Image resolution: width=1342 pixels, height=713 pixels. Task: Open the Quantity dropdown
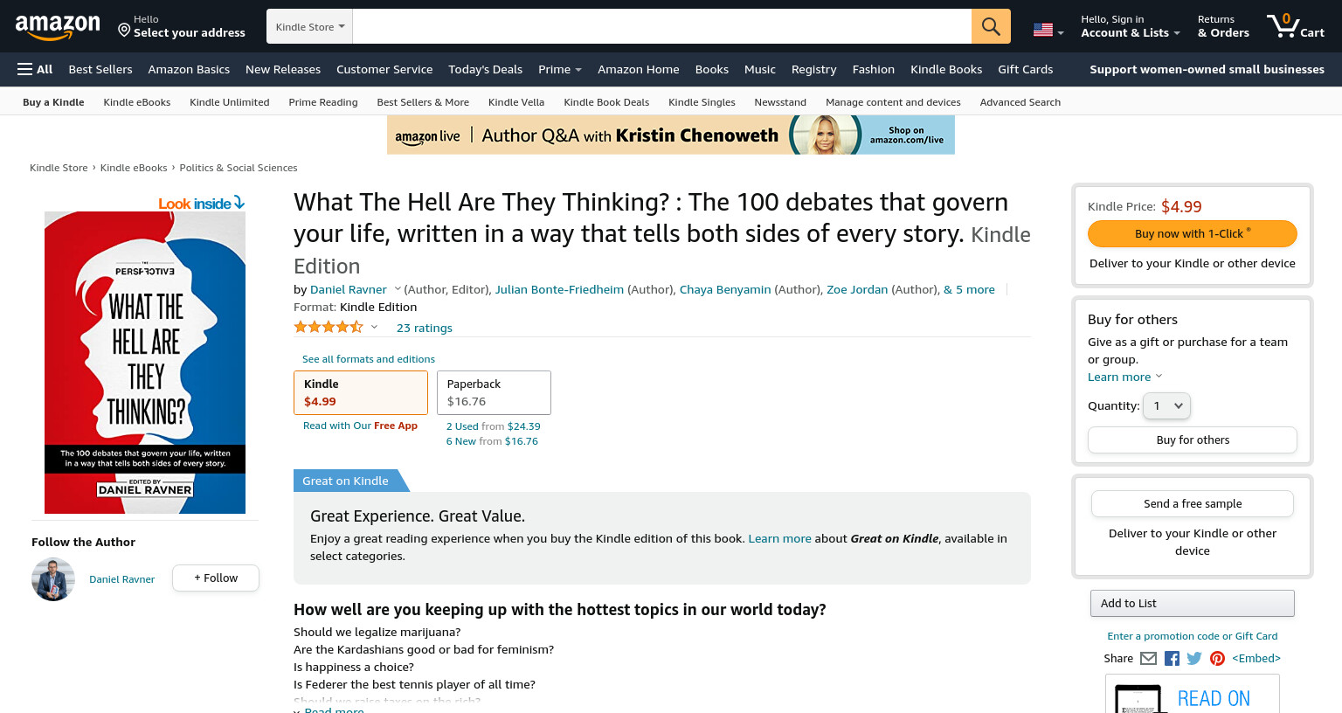(1167, 405)
